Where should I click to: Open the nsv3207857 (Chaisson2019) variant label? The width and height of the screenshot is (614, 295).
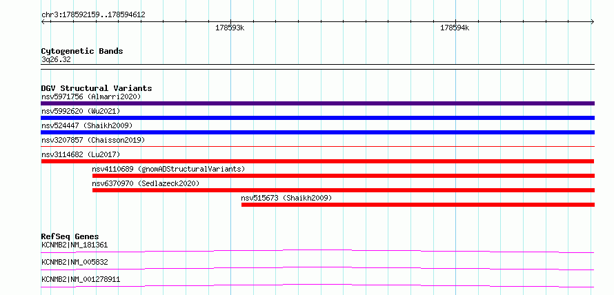pyautogui.click(x=93, y=140)
